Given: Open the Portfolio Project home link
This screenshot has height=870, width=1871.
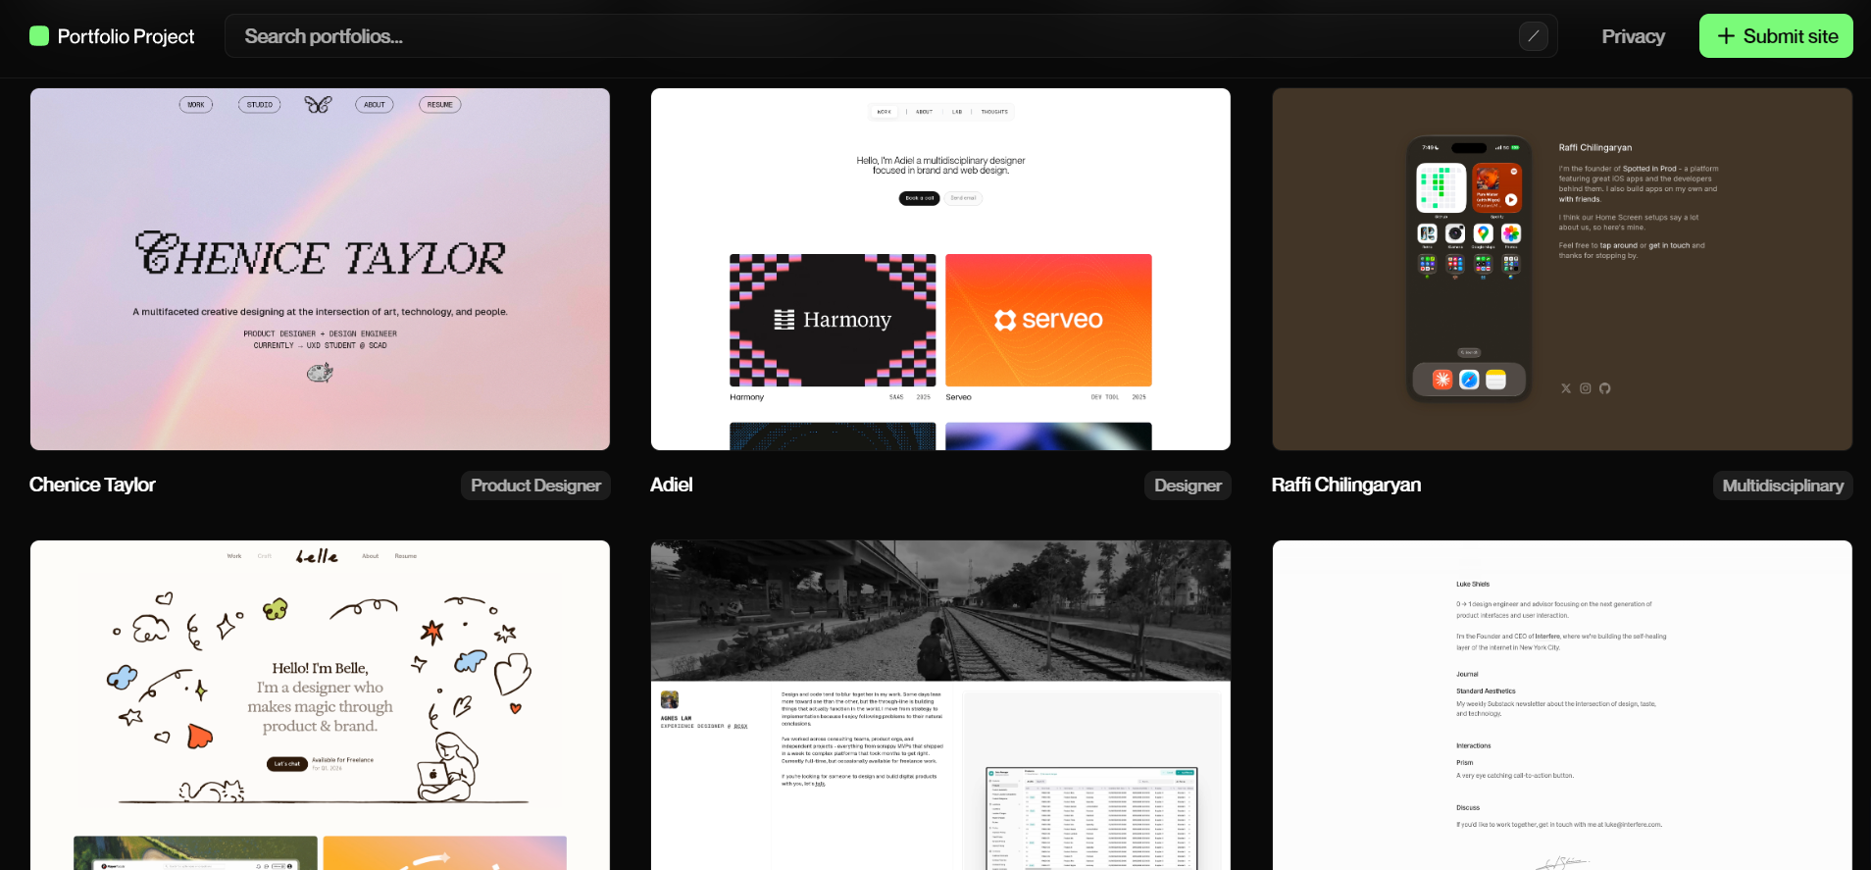Looking at the screenshot, I should tap(112, 36).
